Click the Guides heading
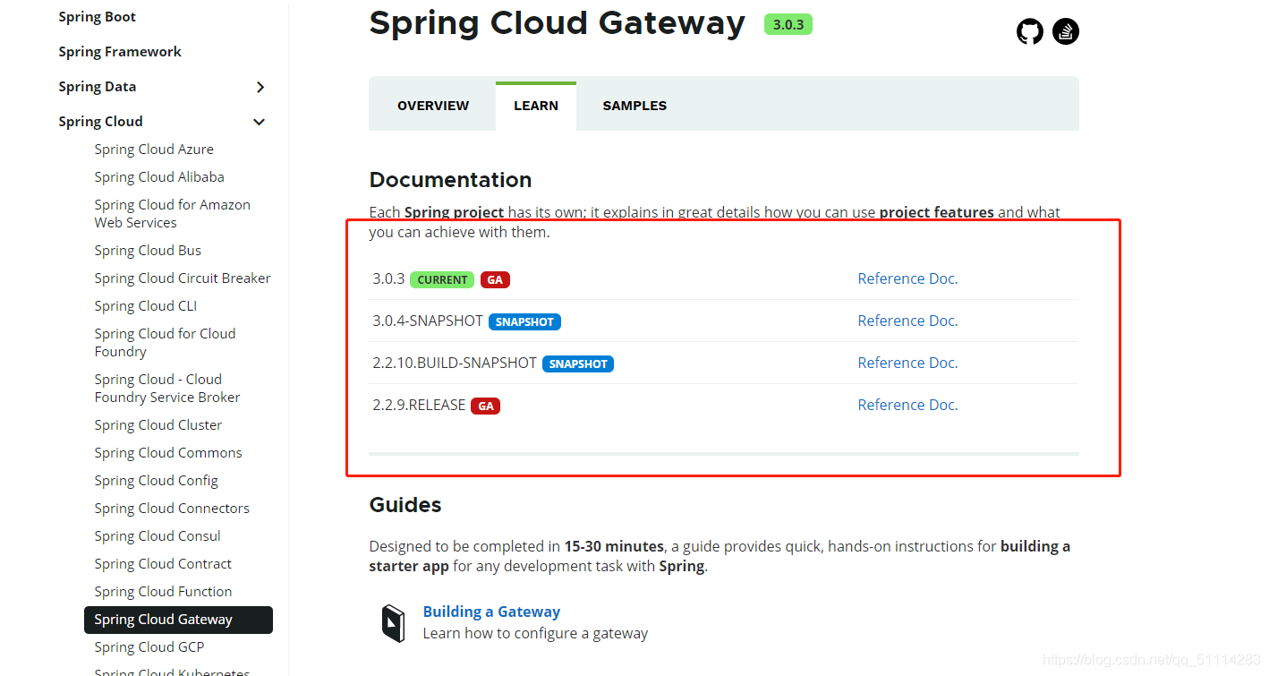 point(405,505)
